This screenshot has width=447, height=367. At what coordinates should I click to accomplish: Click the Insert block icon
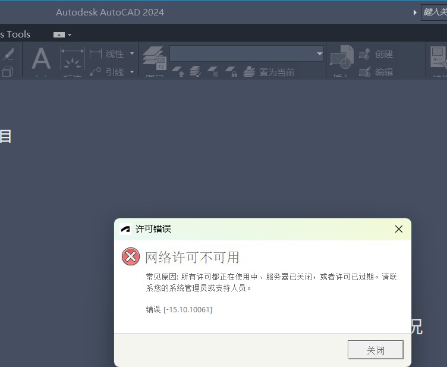pos(342,57)
